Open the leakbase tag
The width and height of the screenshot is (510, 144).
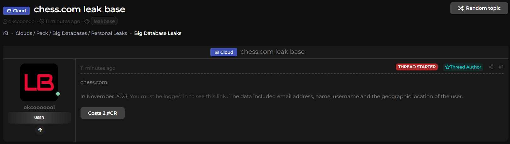[x=104, y=21]
